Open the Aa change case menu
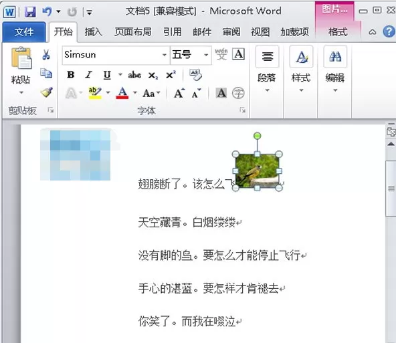 pos(151,94)
